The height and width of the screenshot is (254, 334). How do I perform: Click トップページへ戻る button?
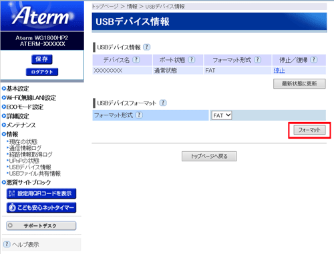209,156
